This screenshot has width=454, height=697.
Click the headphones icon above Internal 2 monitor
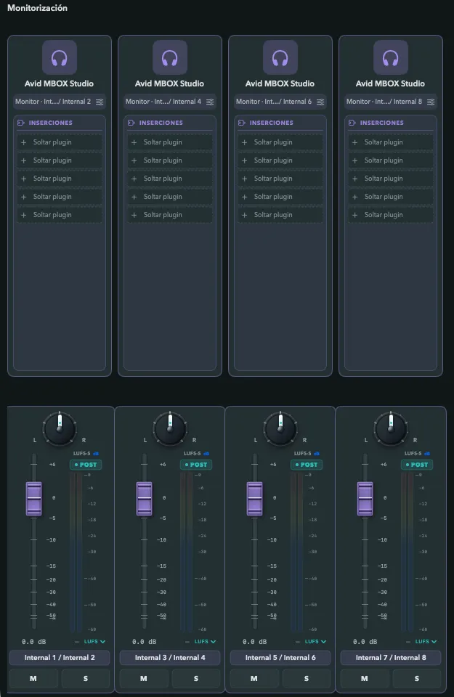(59, 57)
